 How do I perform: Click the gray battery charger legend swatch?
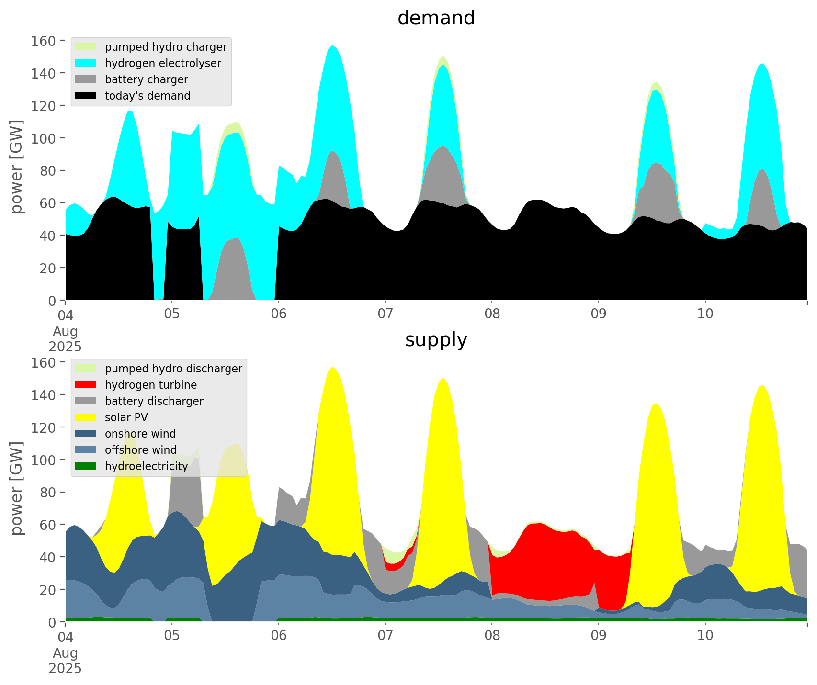tap(86, 79)
